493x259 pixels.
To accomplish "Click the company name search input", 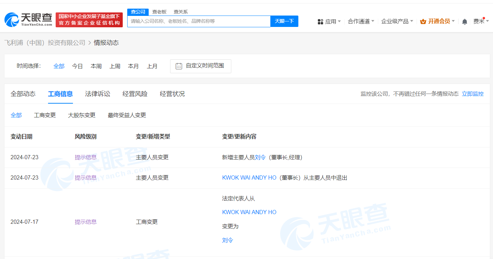I will [x=199, y=21].
